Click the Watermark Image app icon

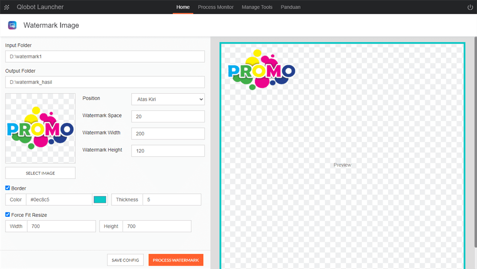(x=13, y=25)
